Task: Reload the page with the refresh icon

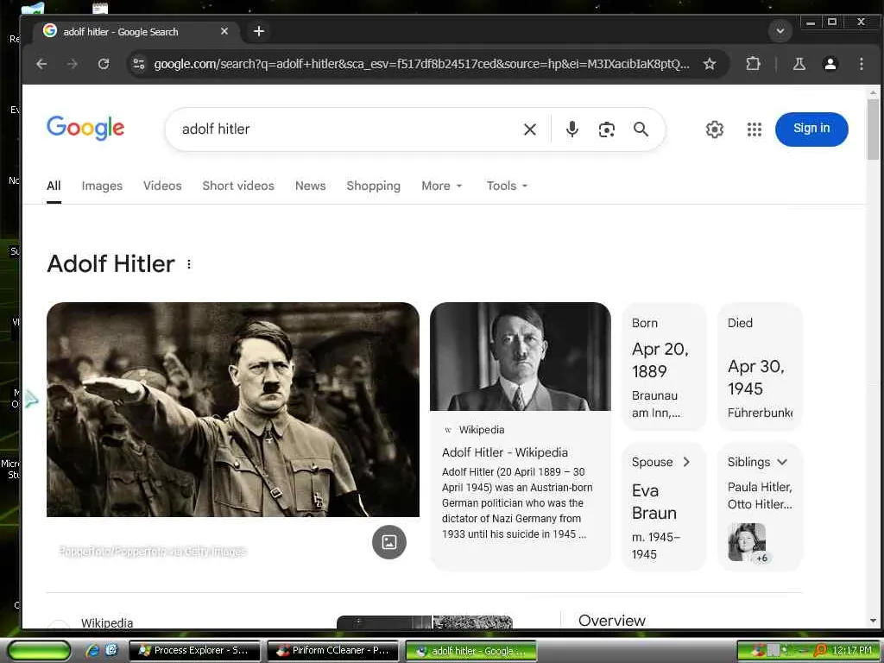Action: 104,64
